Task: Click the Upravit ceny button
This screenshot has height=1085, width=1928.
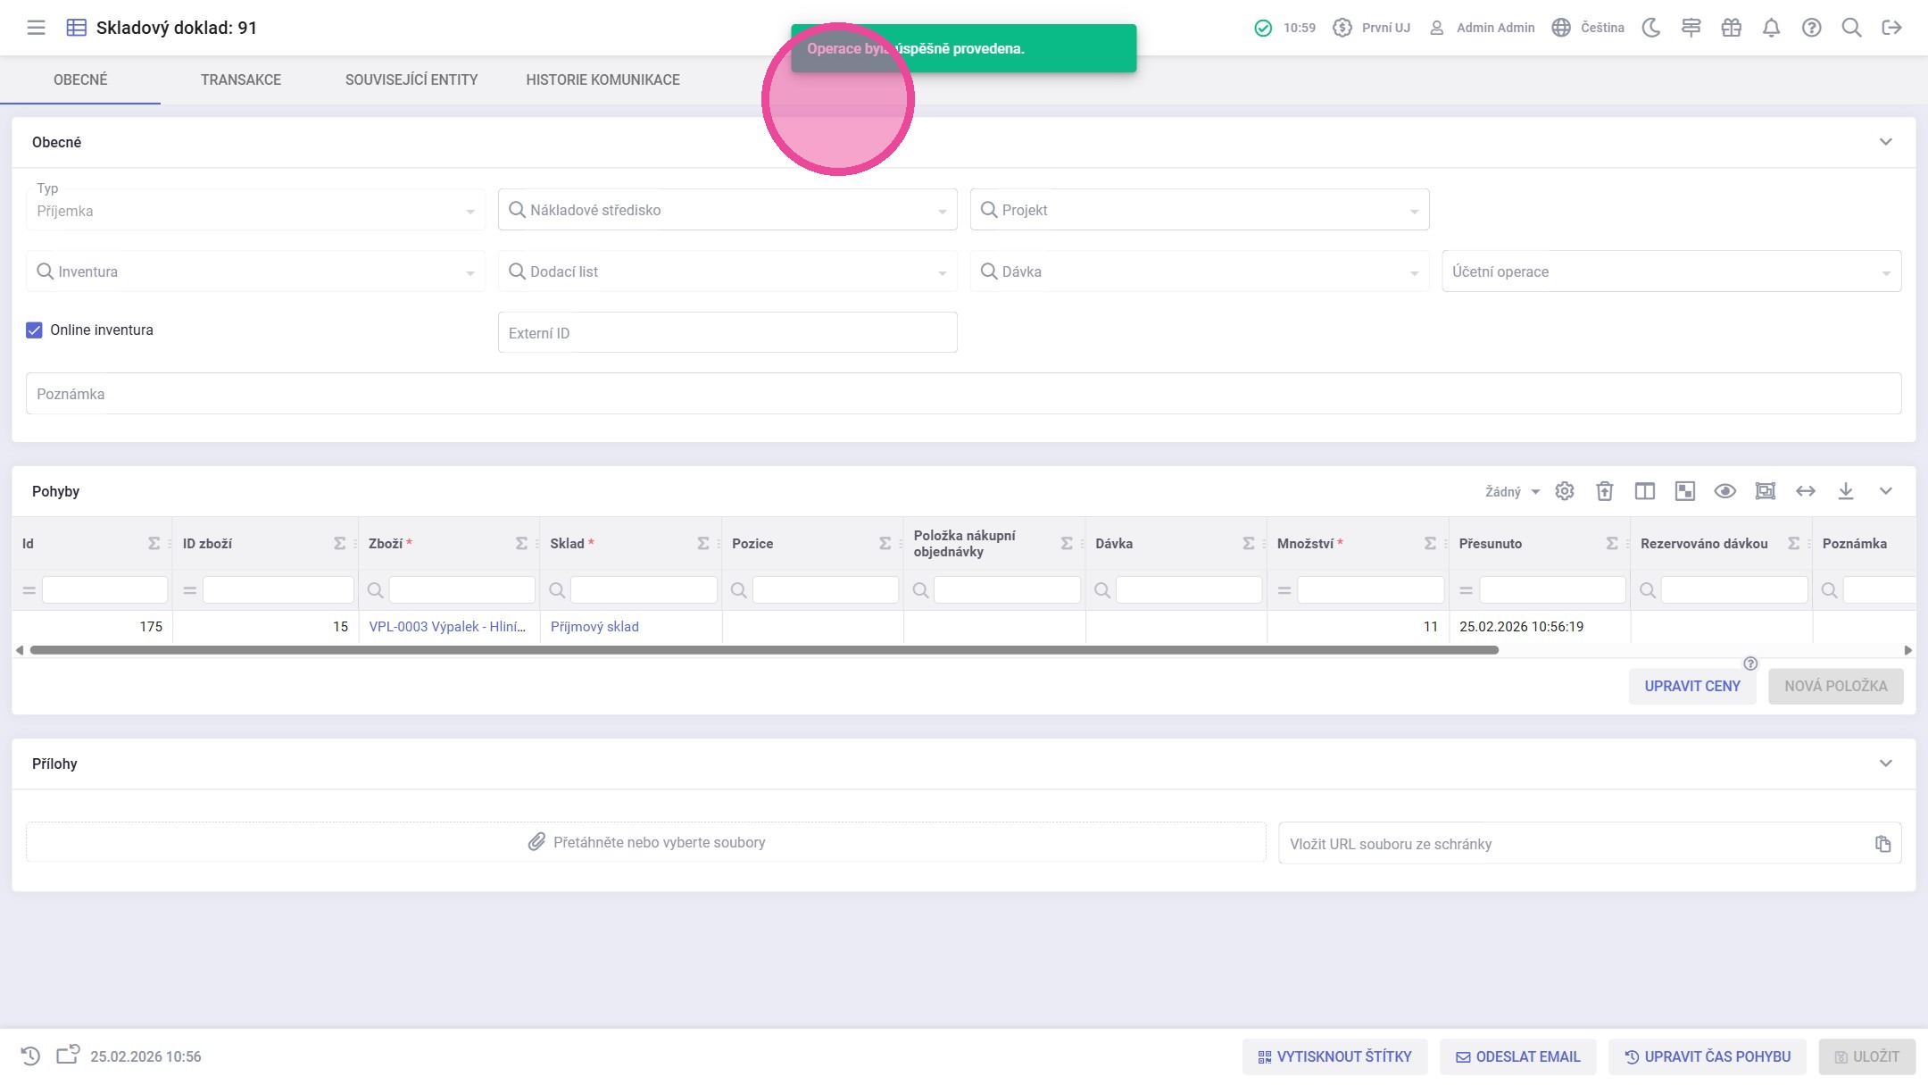Action: (1691, 686)
